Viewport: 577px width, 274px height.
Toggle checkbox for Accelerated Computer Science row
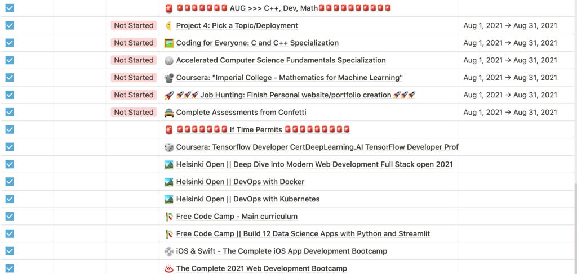tap(10, 60)
